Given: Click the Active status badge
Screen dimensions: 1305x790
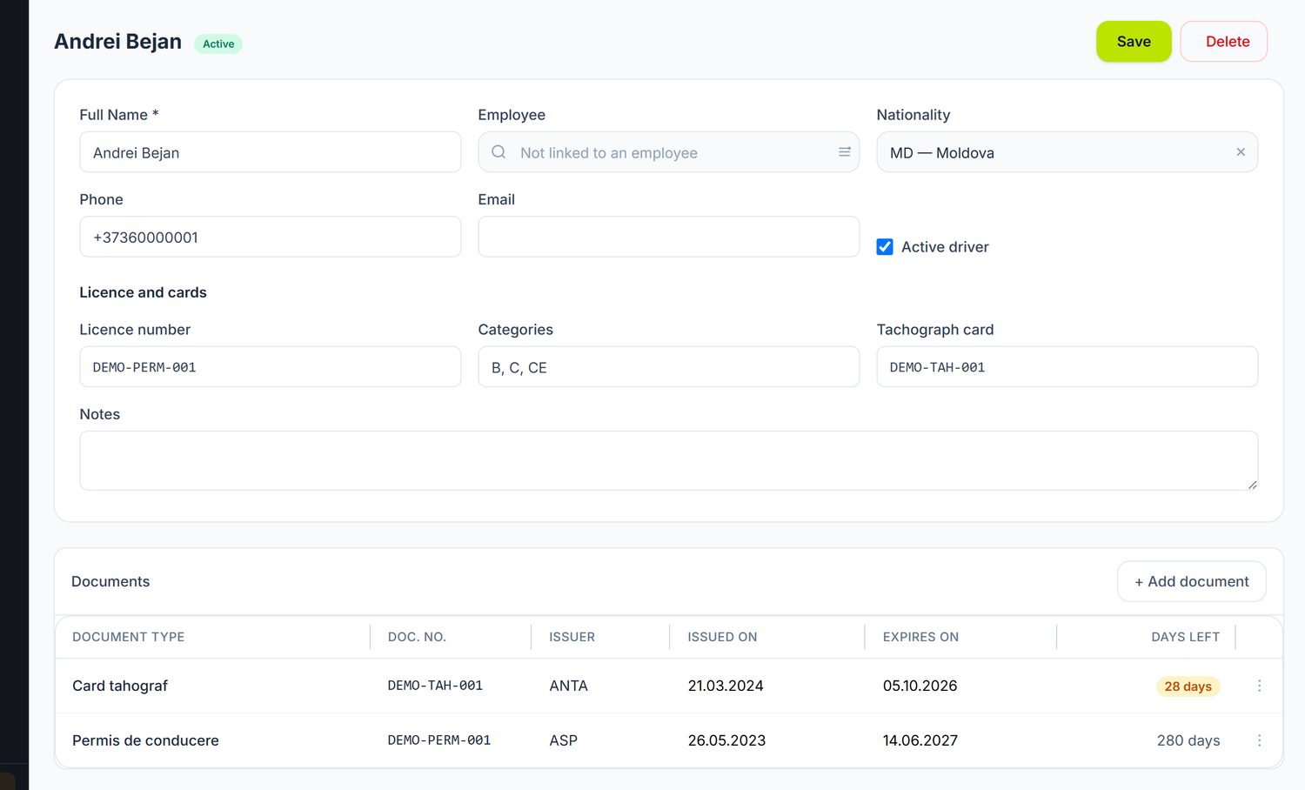Looking at the screenshot, I should [218, 44].
